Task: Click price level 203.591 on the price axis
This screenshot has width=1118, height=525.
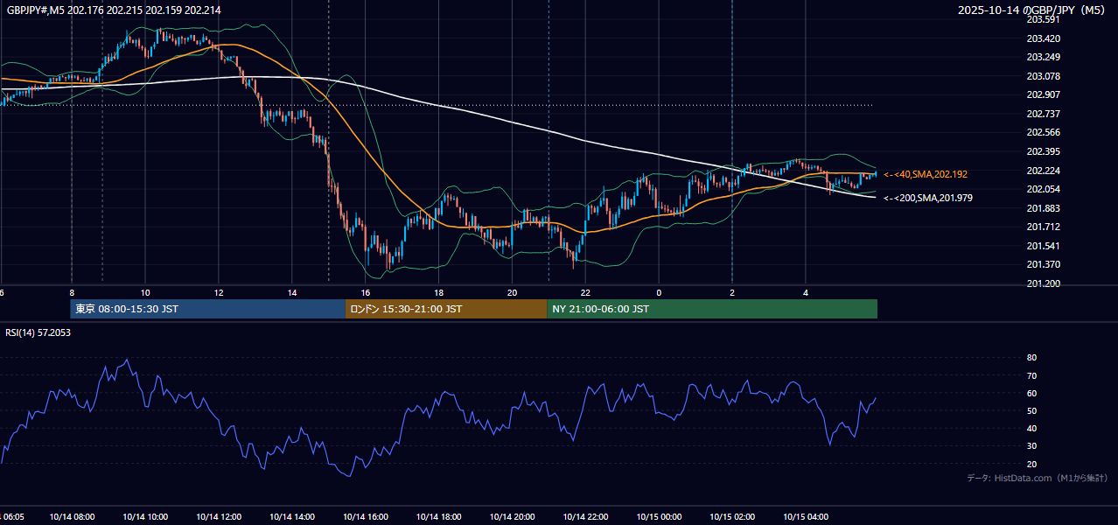Action: 1043,19
